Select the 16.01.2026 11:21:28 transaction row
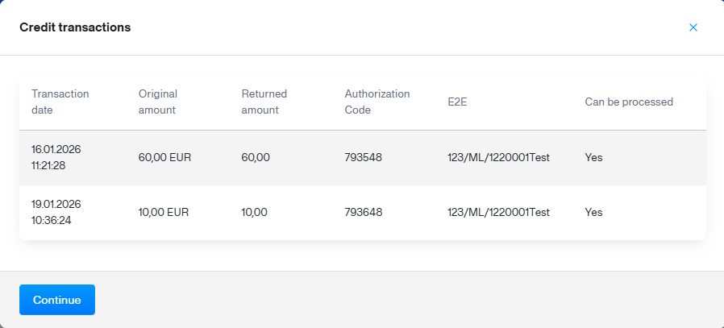This screenshot has width=724, height=328. pyautogui.click(x=56, y=157)
